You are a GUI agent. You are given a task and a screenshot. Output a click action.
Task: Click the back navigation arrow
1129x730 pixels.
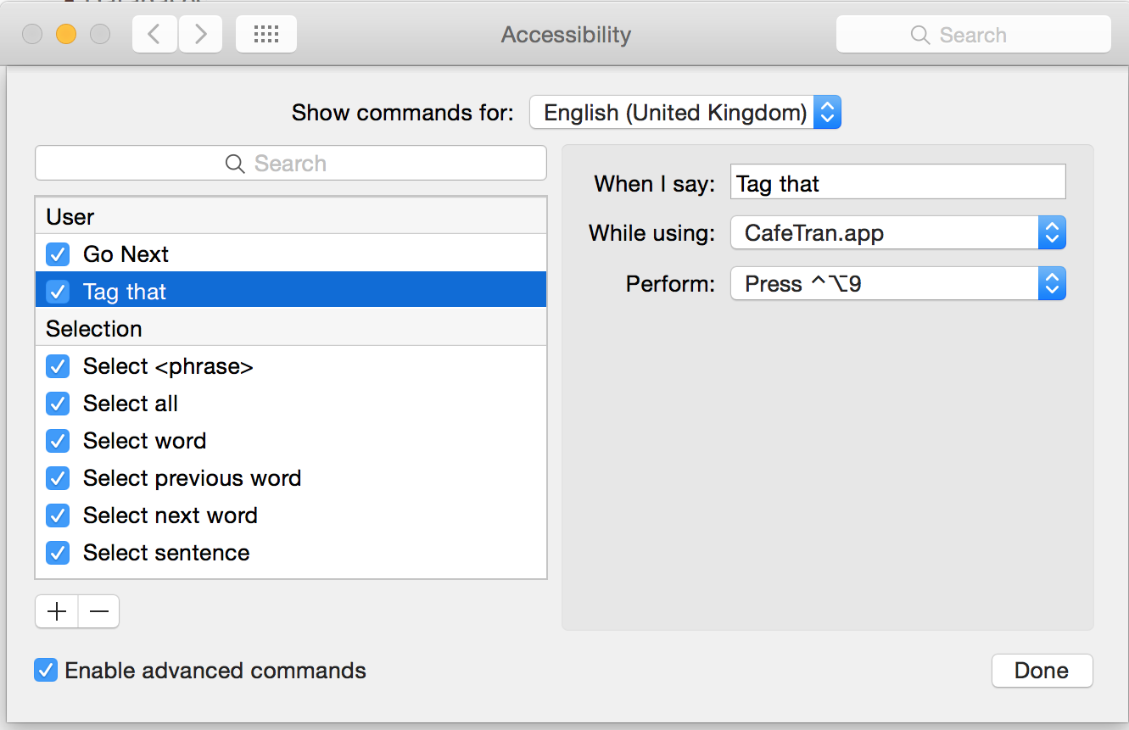(x=154, y=35)
